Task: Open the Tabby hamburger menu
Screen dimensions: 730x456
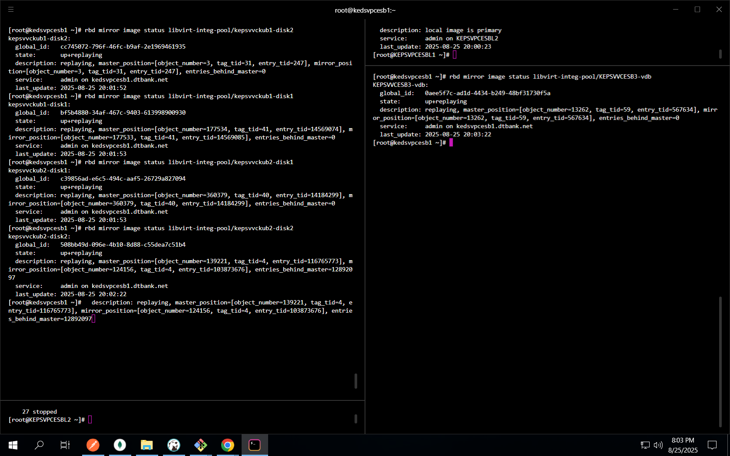Action: coord(11,10)
